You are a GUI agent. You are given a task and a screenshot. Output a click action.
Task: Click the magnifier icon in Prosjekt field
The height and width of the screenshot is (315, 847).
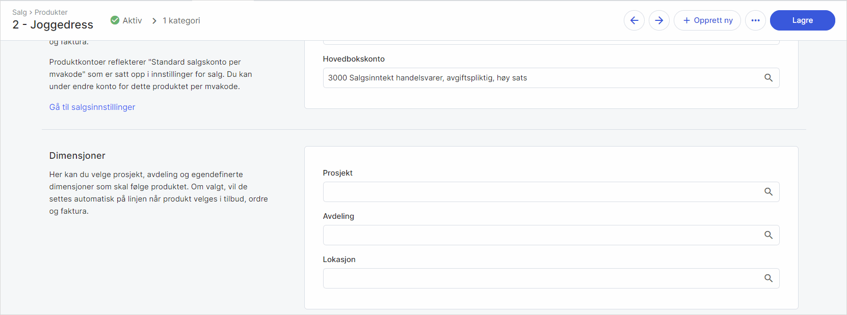769,192
